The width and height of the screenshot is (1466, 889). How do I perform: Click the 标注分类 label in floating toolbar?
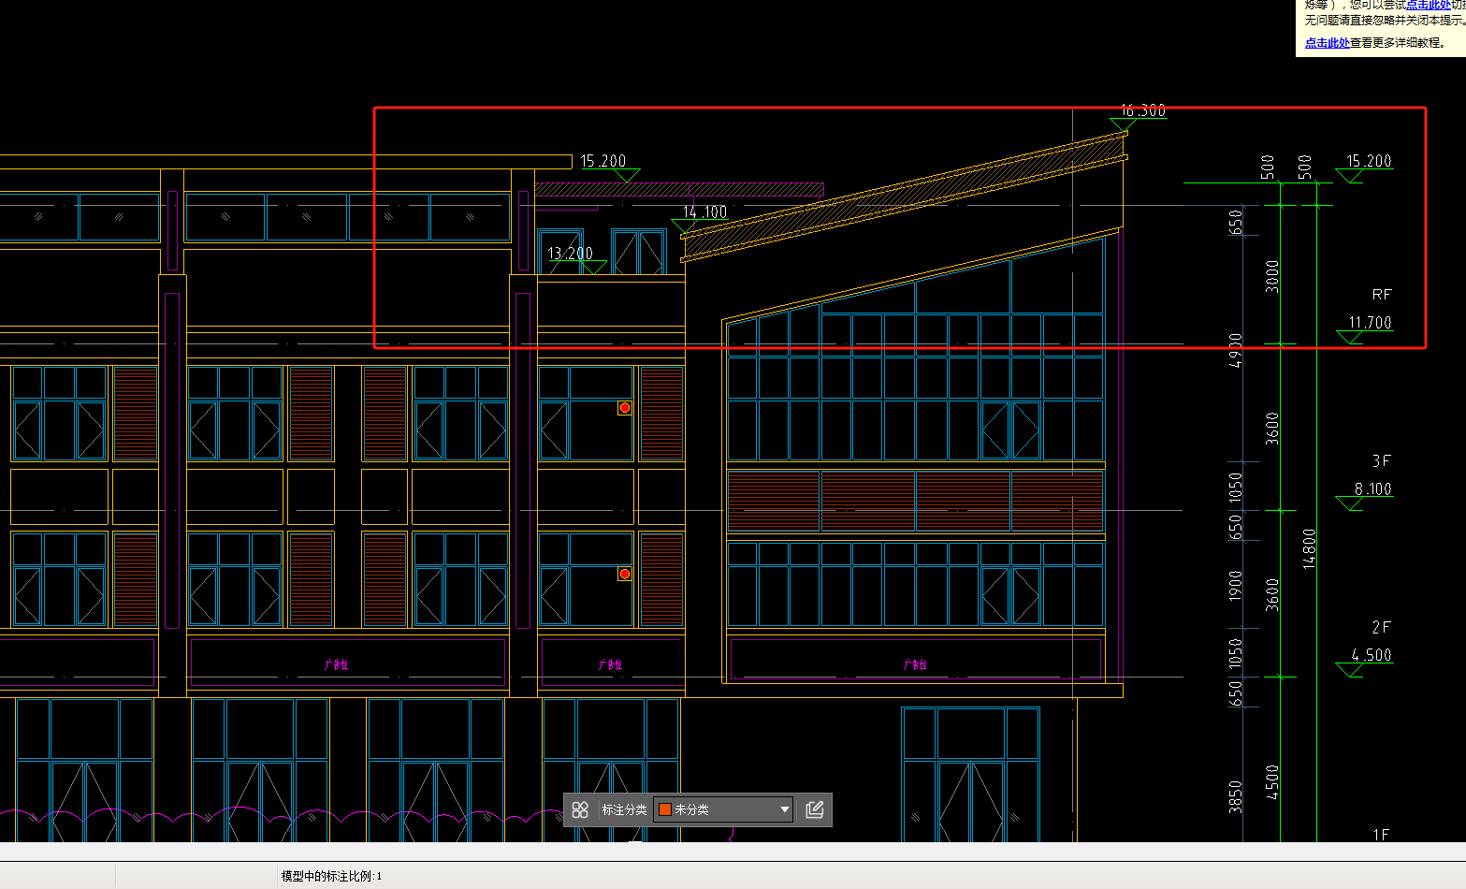(624, 809)
